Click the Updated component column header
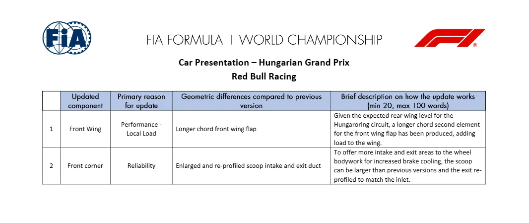The width and height of the screenshot is (529, 223). point(85,101)
